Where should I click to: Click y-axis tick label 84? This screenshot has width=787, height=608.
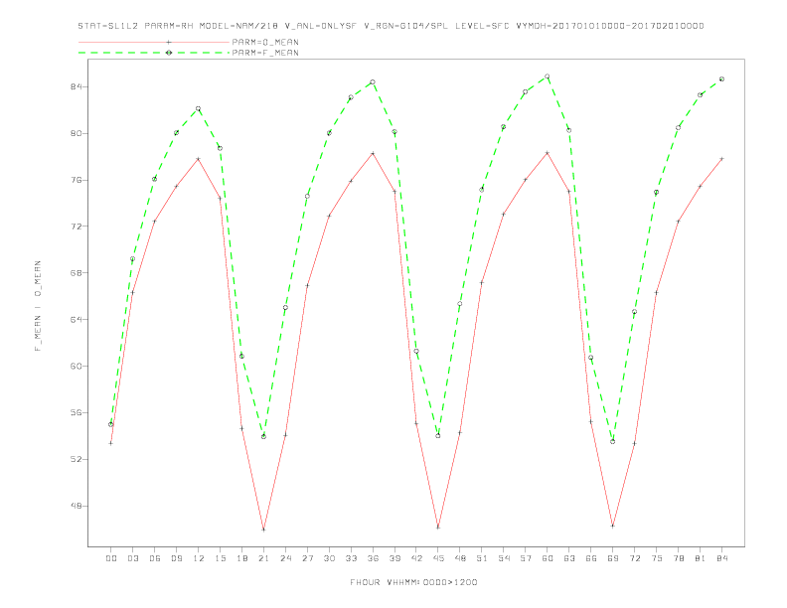point(77,86)
